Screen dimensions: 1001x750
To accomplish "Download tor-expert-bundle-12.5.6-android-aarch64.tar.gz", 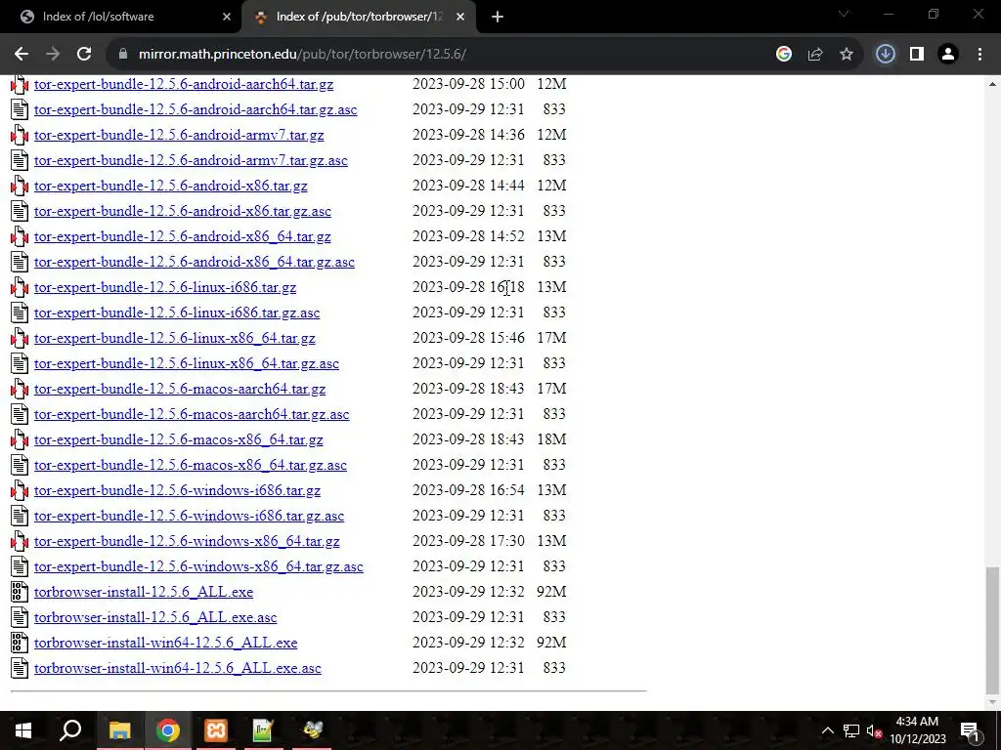I will [x=184, y=84].
